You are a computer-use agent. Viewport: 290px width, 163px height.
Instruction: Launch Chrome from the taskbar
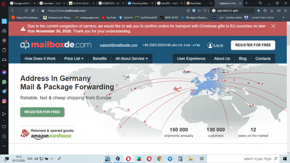[x=159, y=159]
